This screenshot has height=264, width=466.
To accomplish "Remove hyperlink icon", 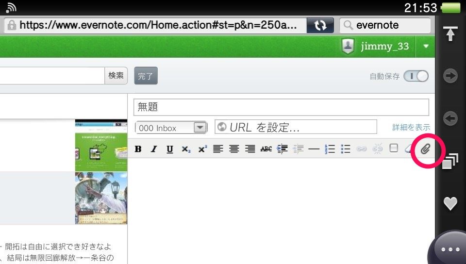I will pyautogui.click(x=378, y=149).
